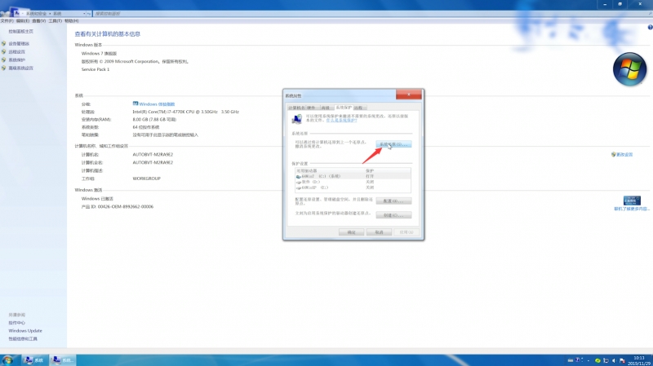This screenshot has width=653, height=366.
Task: Open the 文件(F) menu
Action: (7, 21)
